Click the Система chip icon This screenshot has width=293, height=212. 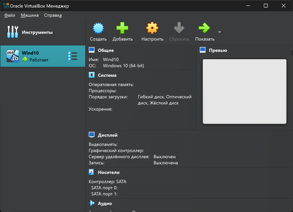(x=91, y=75)
